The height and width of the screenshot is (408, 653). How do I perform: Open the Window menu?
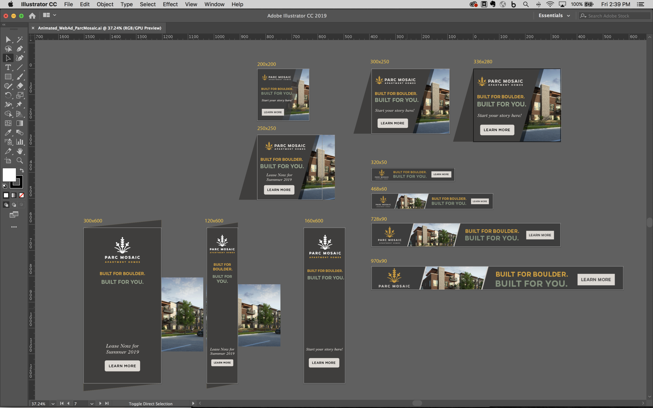click(214, 4)
